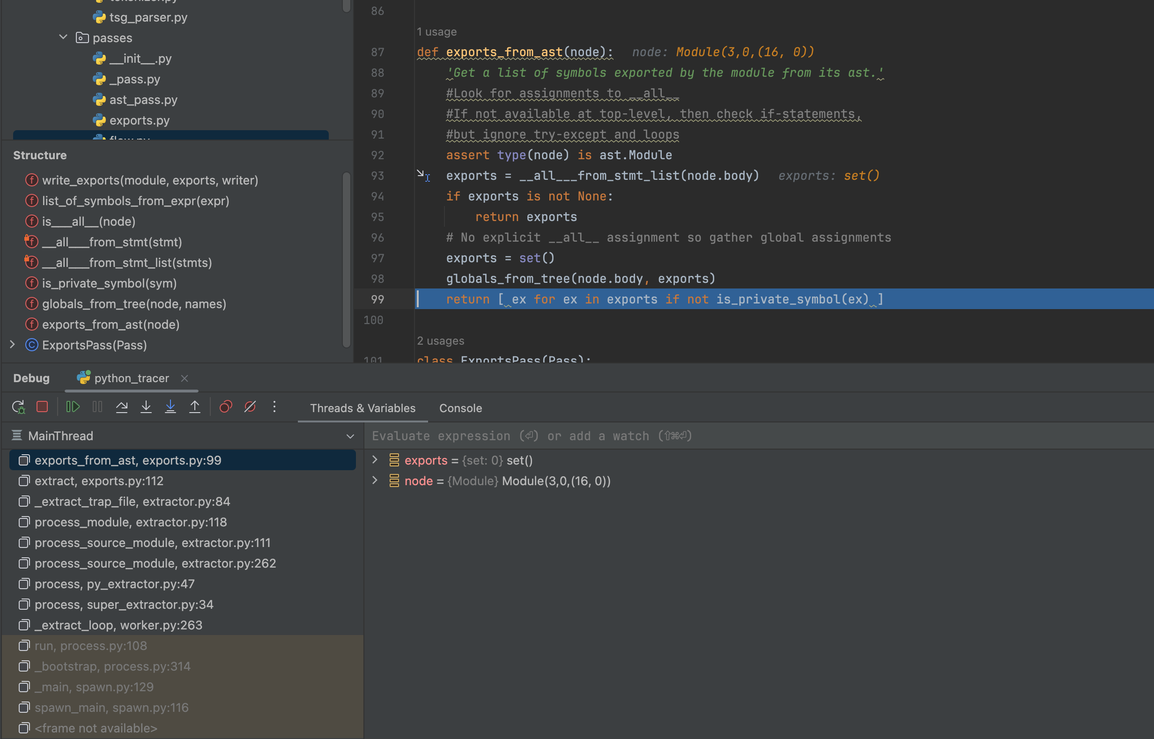Select frame spawn_main, spawn.py:116
The image size is (1154, 739).
point(182,708)
